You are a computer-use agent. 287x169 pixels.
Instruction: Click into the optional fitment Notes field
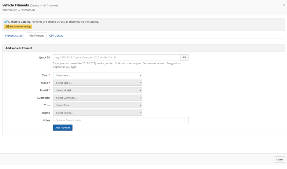pos(121,120)
